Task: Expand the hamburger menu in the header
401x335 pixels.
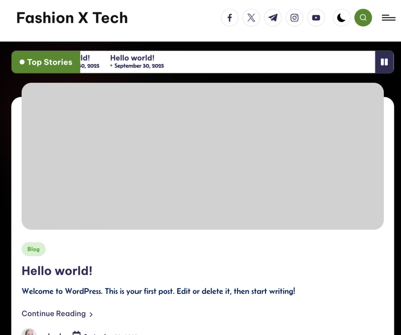Action: tap(388, 18)
